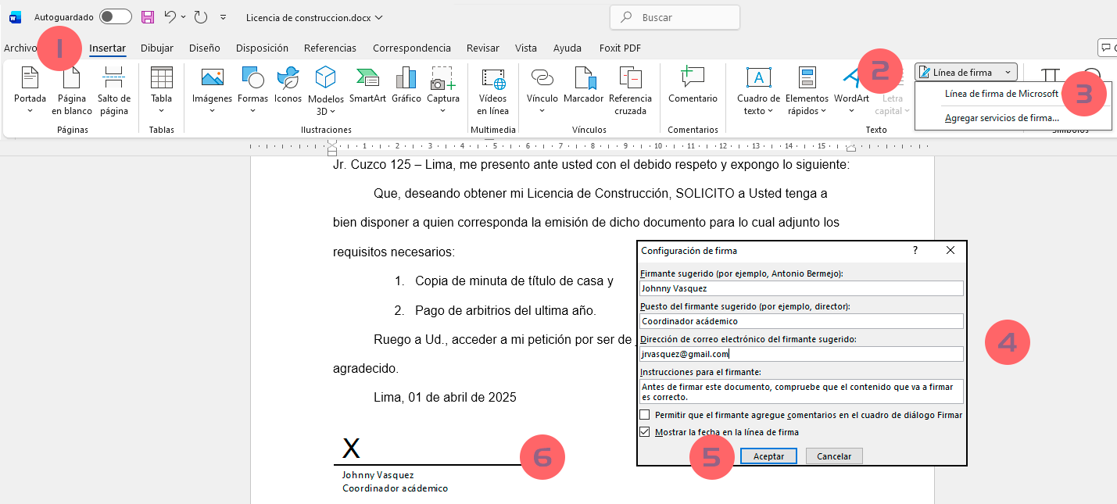Expand the Modelos 3D dropdown arrow
This screenshot has height=504, width=1117.
click(331, 111)
